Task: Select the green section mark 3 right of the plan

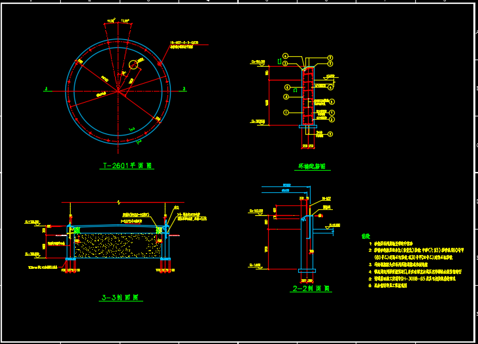Action: tap(184, 89)
